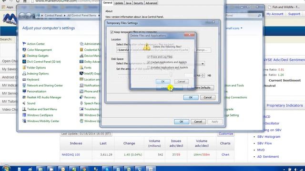Click the Control Panel search magnifier icon
Screen dimensions: 305x171
[259, 15]
